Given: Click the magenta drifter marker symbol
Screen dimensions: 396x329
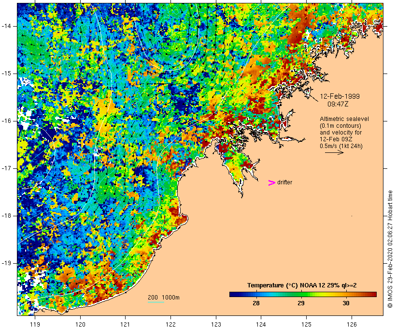Looking at the screenshot, I should point(271,183).
